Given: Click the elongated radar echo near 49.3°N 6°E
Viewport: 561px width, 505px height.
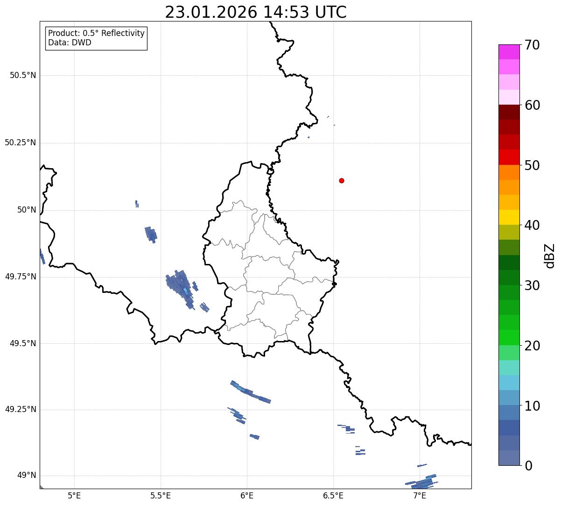Looking at the screenshot, I should 250,391.
